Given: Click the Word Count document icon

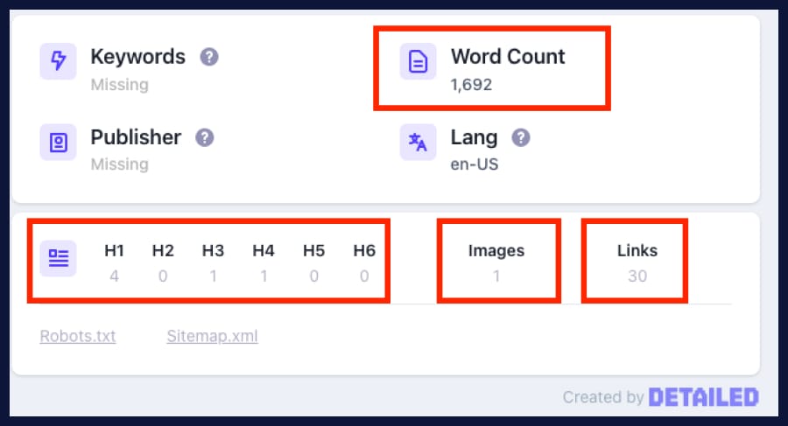Looking at the screenshot, I should click(419, 62).
